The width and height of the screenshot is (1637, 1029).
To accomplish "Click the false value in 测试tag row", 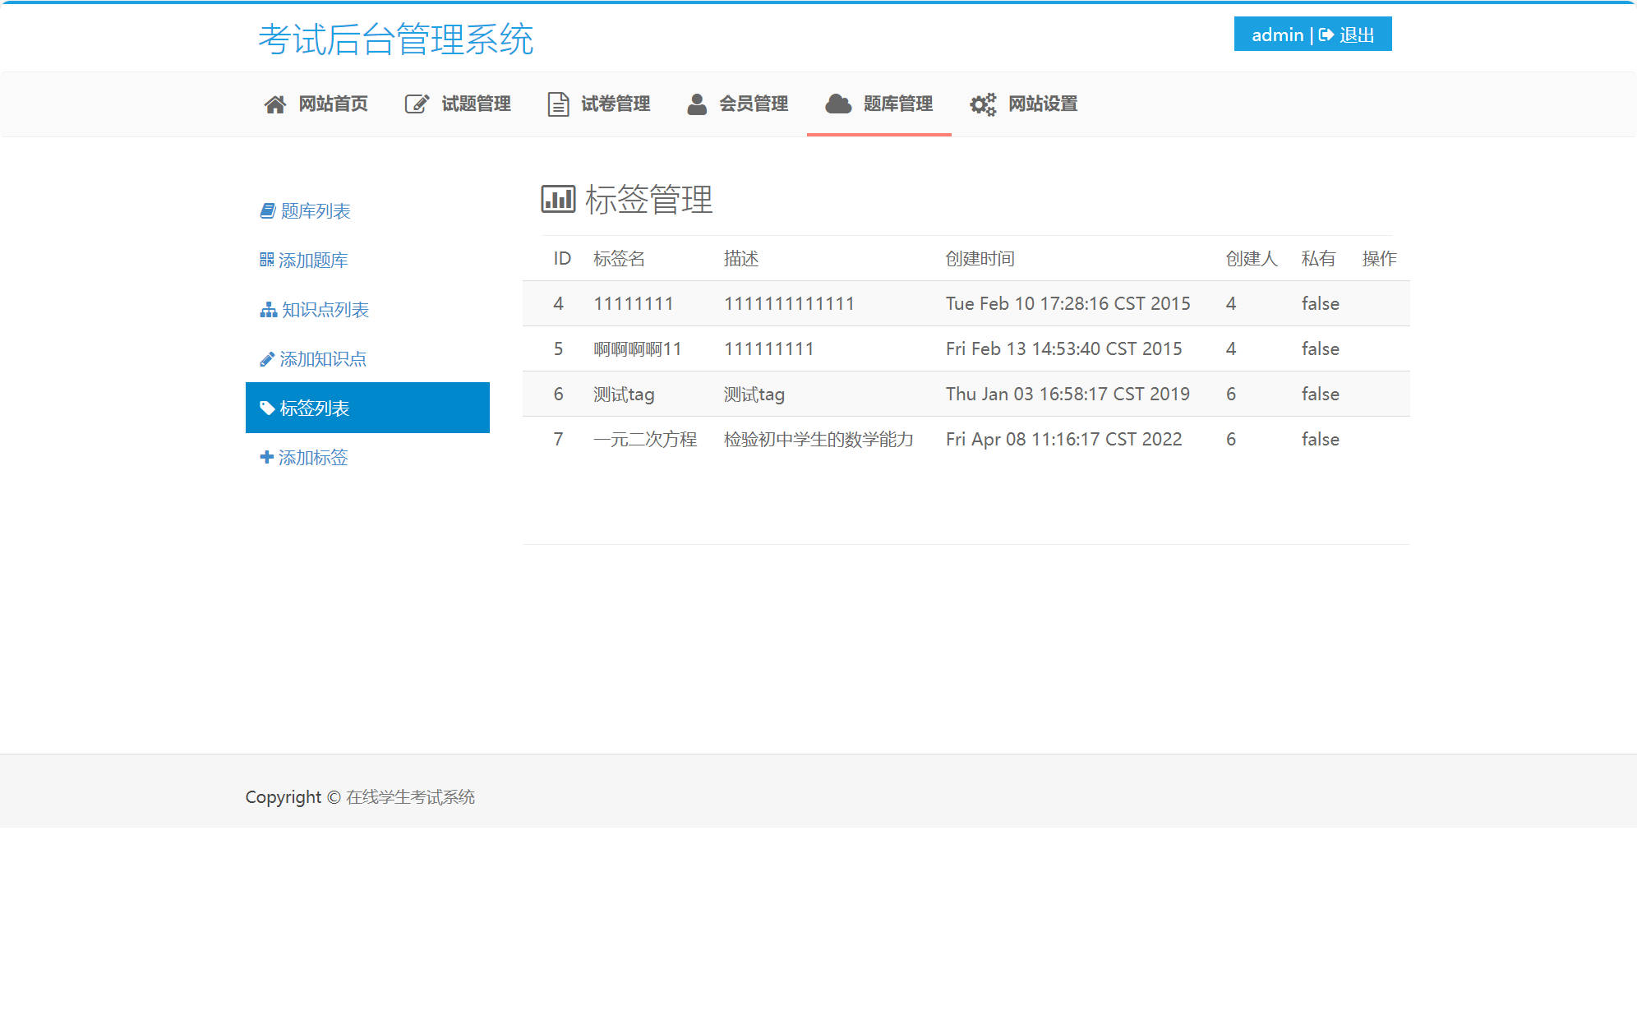I will tap(1319, 394).
